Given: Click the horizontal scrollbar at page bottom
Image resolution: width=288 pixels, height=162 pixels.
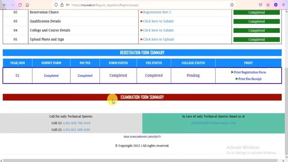Looking at the screenshot, I should coord(140,161).
